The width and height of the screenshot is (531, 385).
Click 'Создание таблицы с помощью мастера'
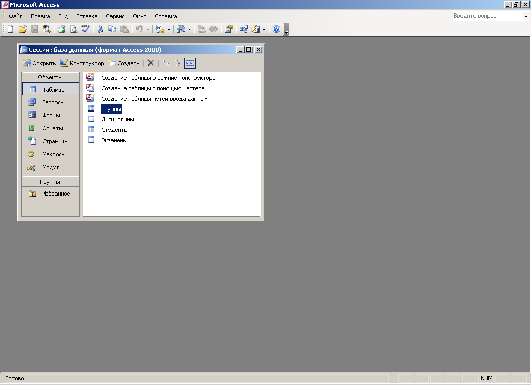coord(153,88)
